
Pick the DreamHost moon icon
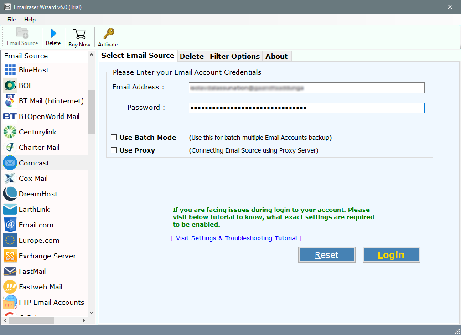[x=10, y=194]
